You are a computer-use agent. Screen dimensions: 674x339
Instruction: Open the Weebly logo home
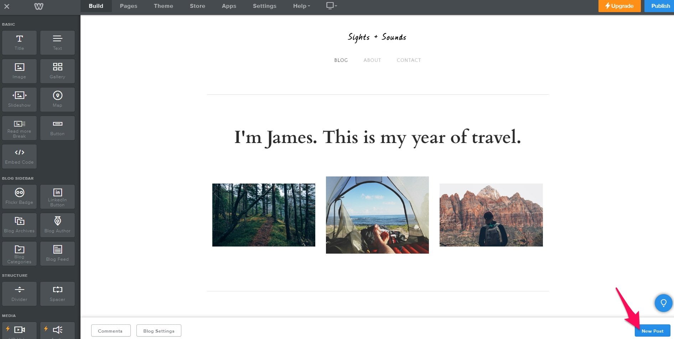click(39, 6)
